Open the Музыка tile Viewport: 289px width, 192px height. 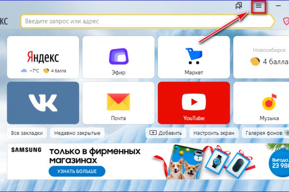point(263,103)
